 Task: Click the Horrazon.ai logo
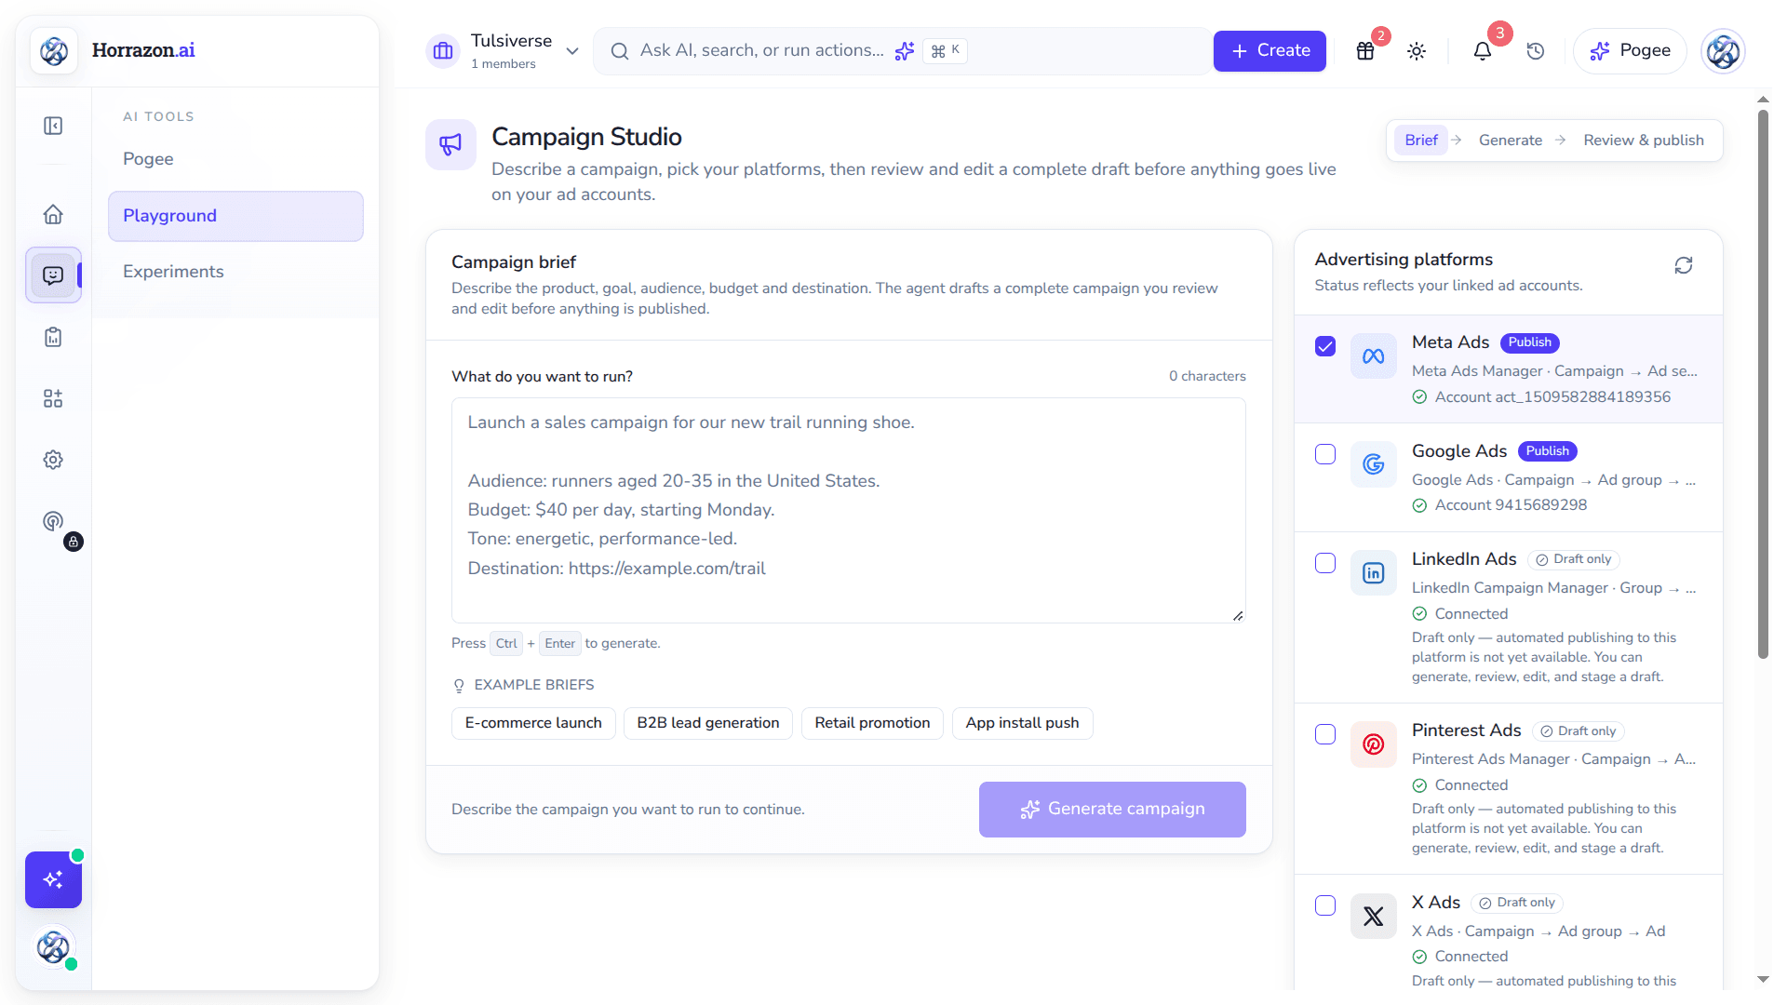114,50
